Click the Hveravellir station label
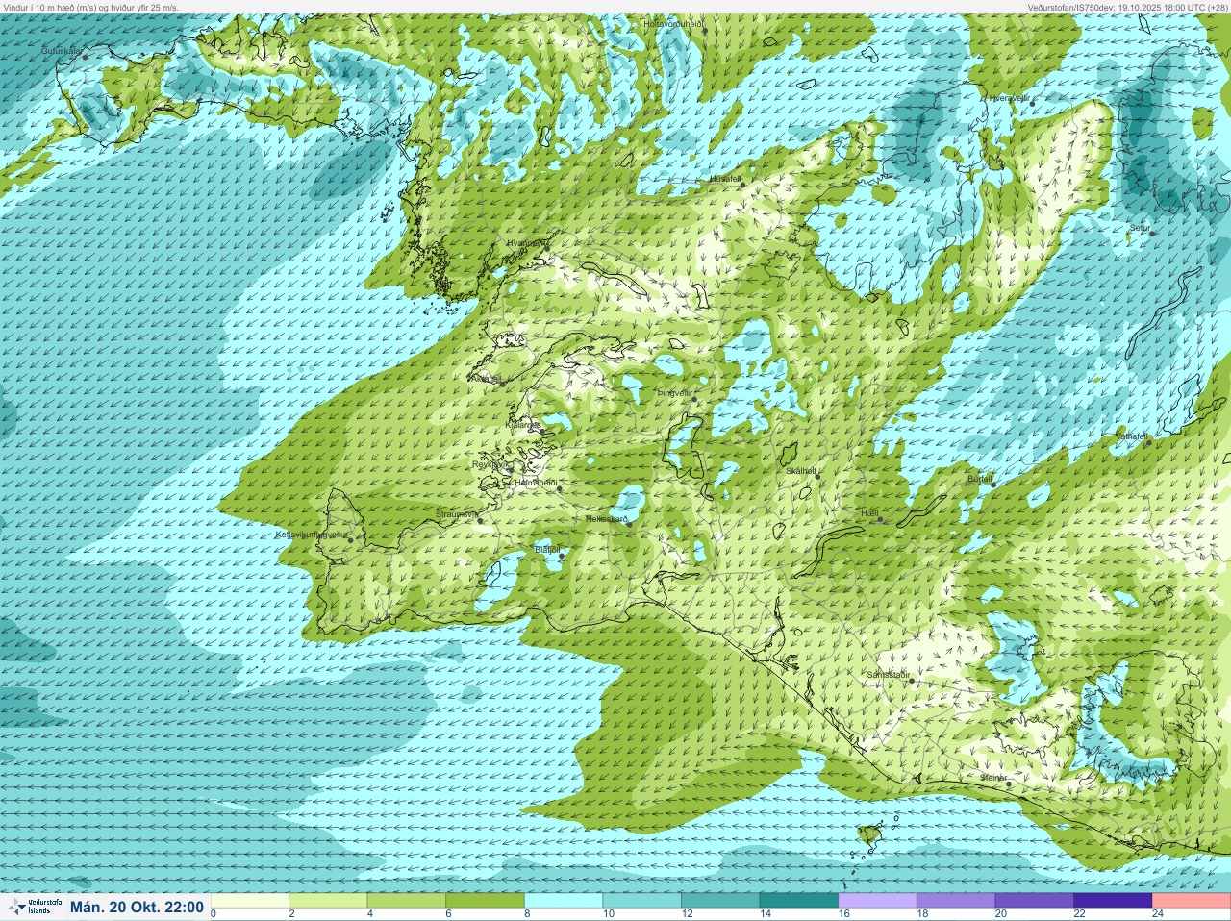This screenshot has width=1231, height=921. pyautogui.click(x=1010, y=98)
